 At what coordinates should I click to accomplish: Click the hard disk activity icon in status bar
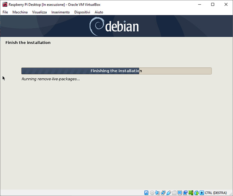click(146, 192)
